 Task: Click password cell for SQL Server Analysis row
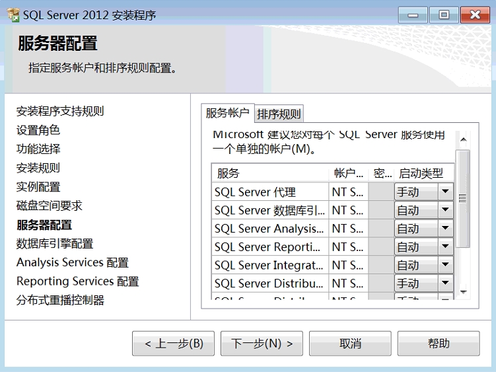tap(380, 229)
